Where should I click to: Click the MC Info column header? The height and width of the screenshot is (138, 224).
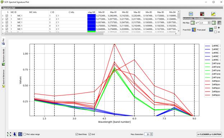point(33,12)
